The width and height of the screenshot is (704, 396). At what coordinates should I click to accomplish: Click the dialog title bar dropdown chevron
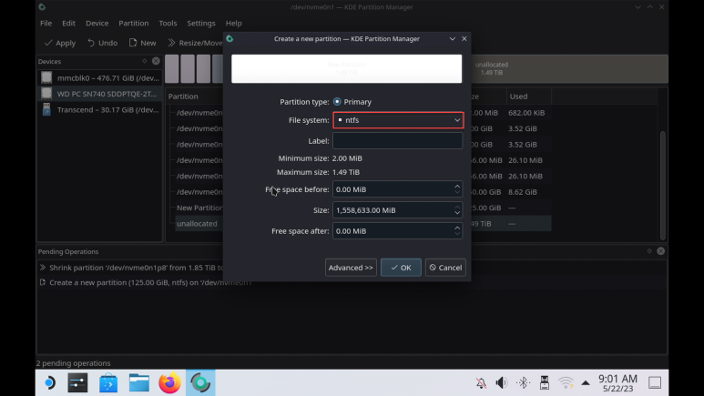452,38
